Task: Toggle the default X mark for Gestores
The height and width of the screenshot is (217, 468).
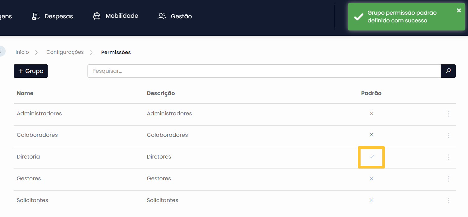Action: coord(371,178)
